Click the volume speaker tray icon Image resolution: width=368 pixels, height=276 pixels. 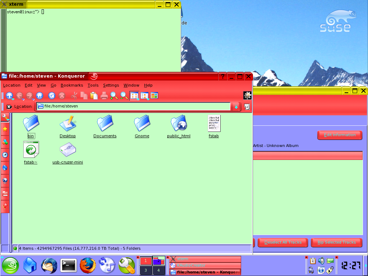pos(321,261)
